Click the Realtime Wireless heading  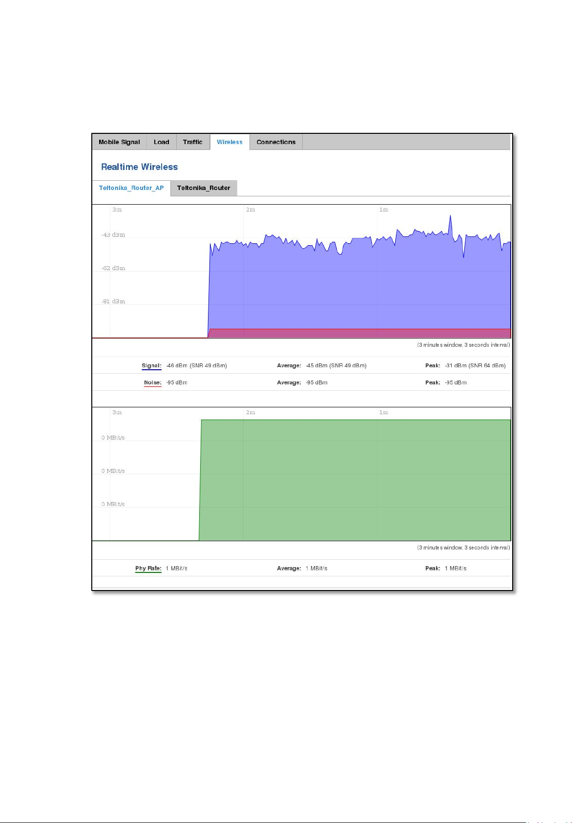pyautogui.click(x=139, y=167)
